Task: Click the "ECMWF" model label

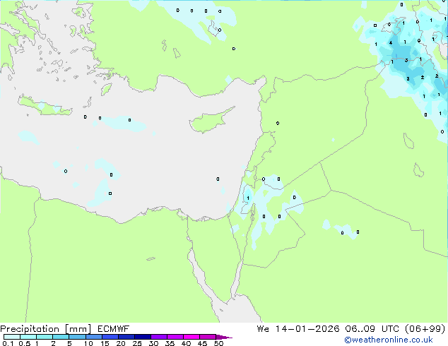Action: 114,329
